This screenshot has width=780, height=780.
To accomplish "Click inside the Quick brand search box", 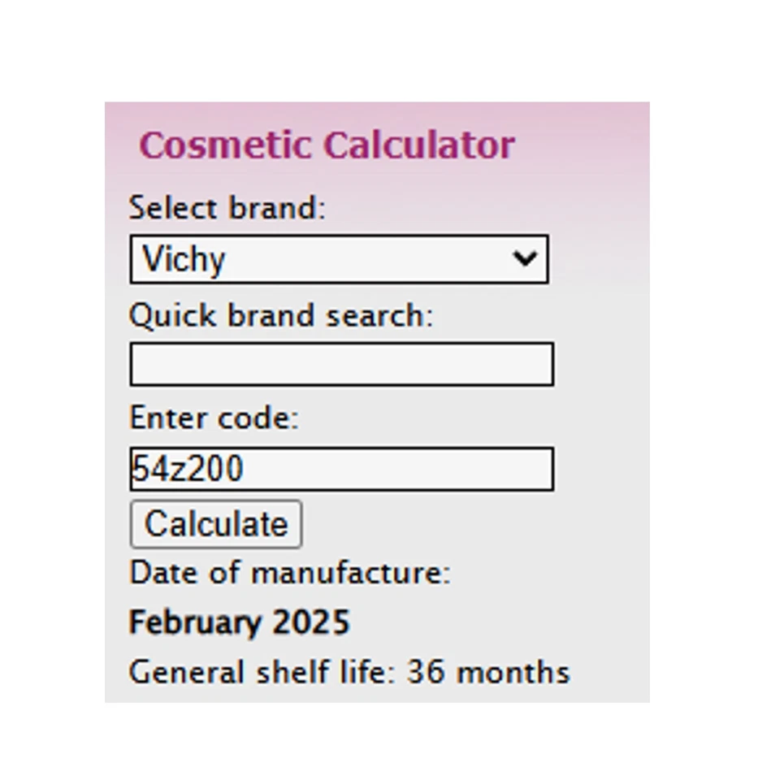I will click(x=341, y=364).
